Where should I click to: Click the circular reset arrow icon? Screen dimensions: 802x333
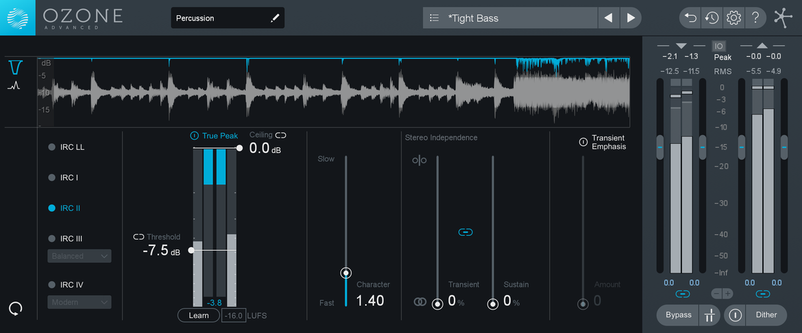[16, 308]
